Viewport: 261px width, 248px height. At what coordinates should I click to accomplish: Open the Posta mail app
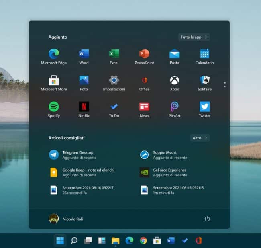[x=174, y=57]
